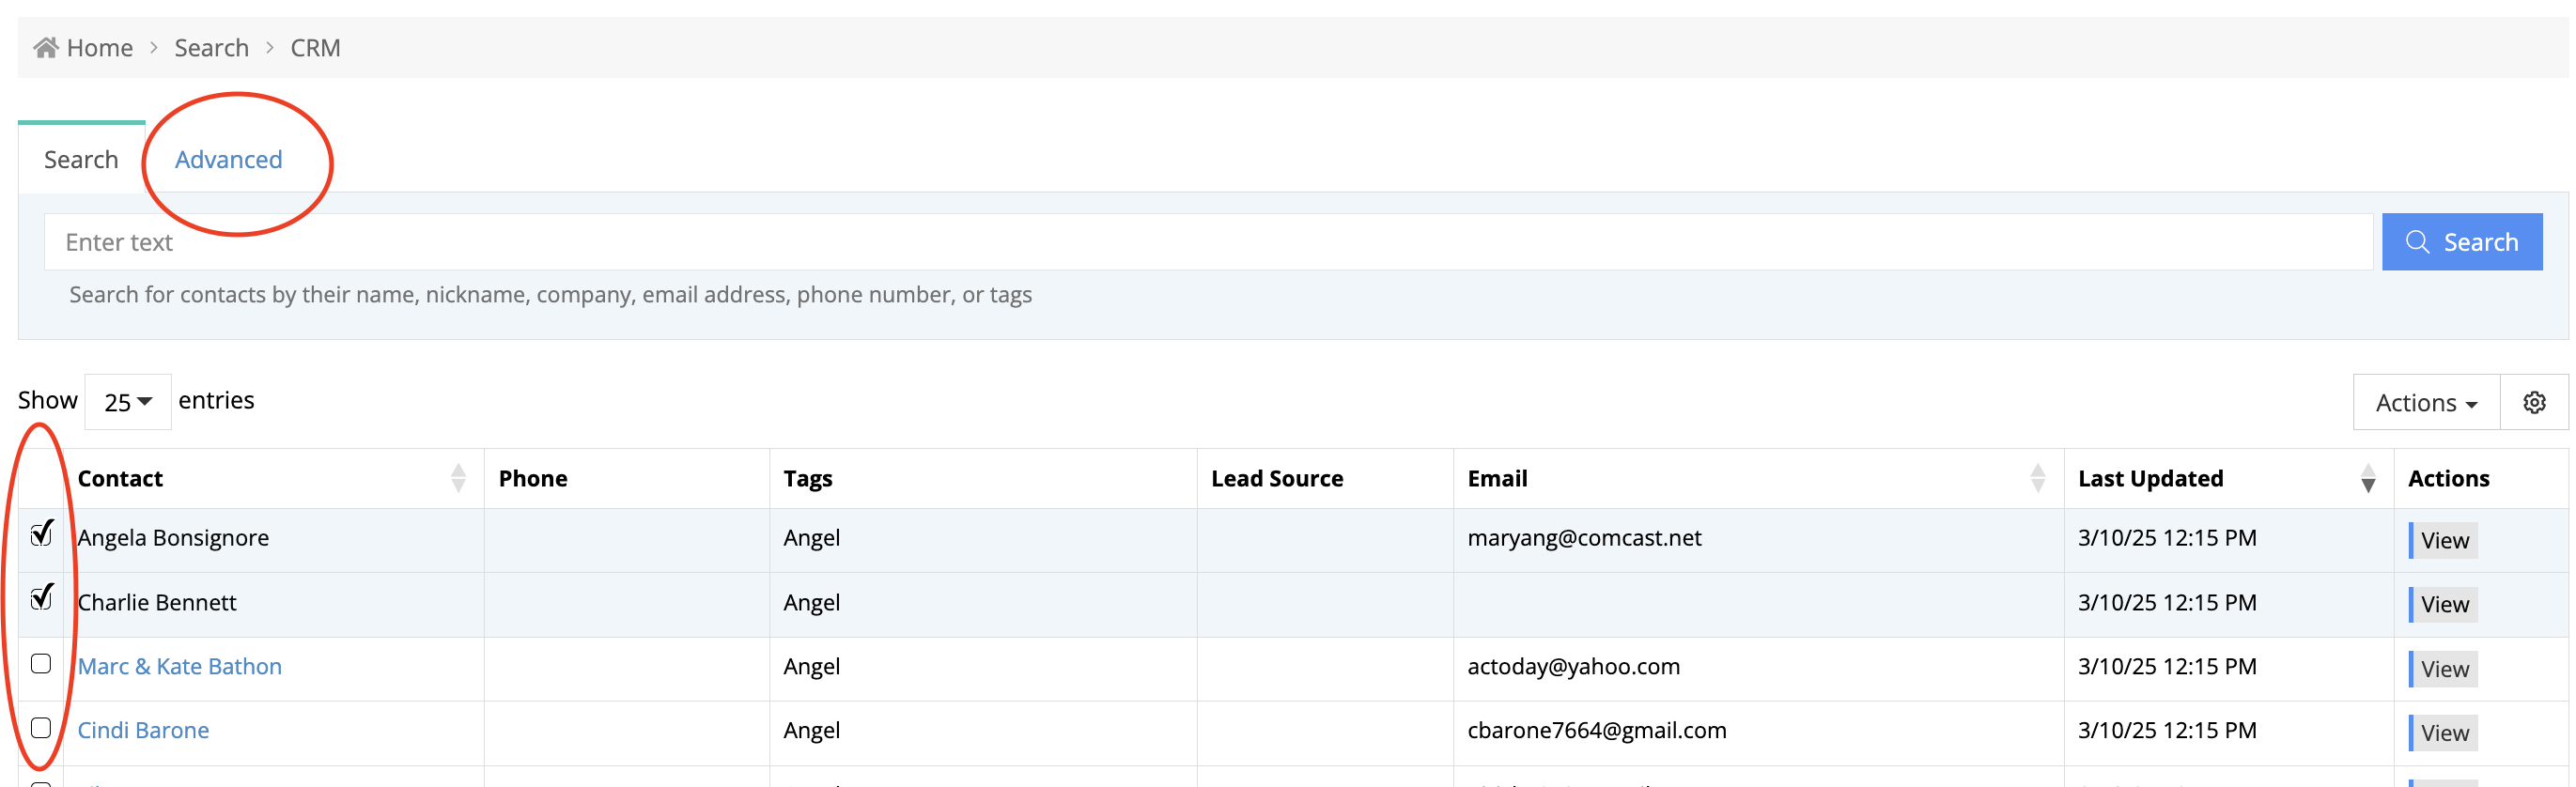Image resolution: width=2576 pixels, height=787 pixels.
Task: View Cindi Barone's record
Action: (2443, 733)
